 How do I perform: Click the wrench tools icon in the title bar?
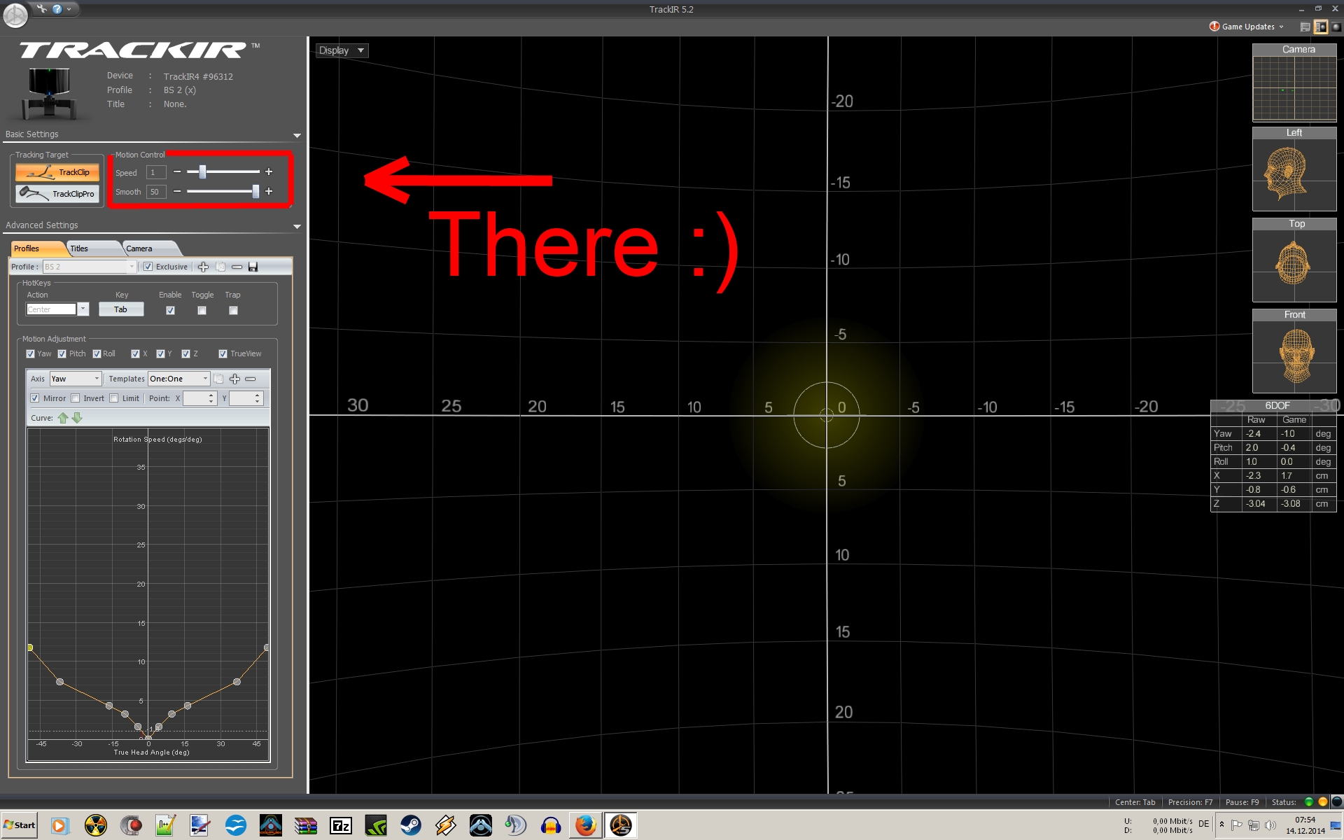coord(42,9)
